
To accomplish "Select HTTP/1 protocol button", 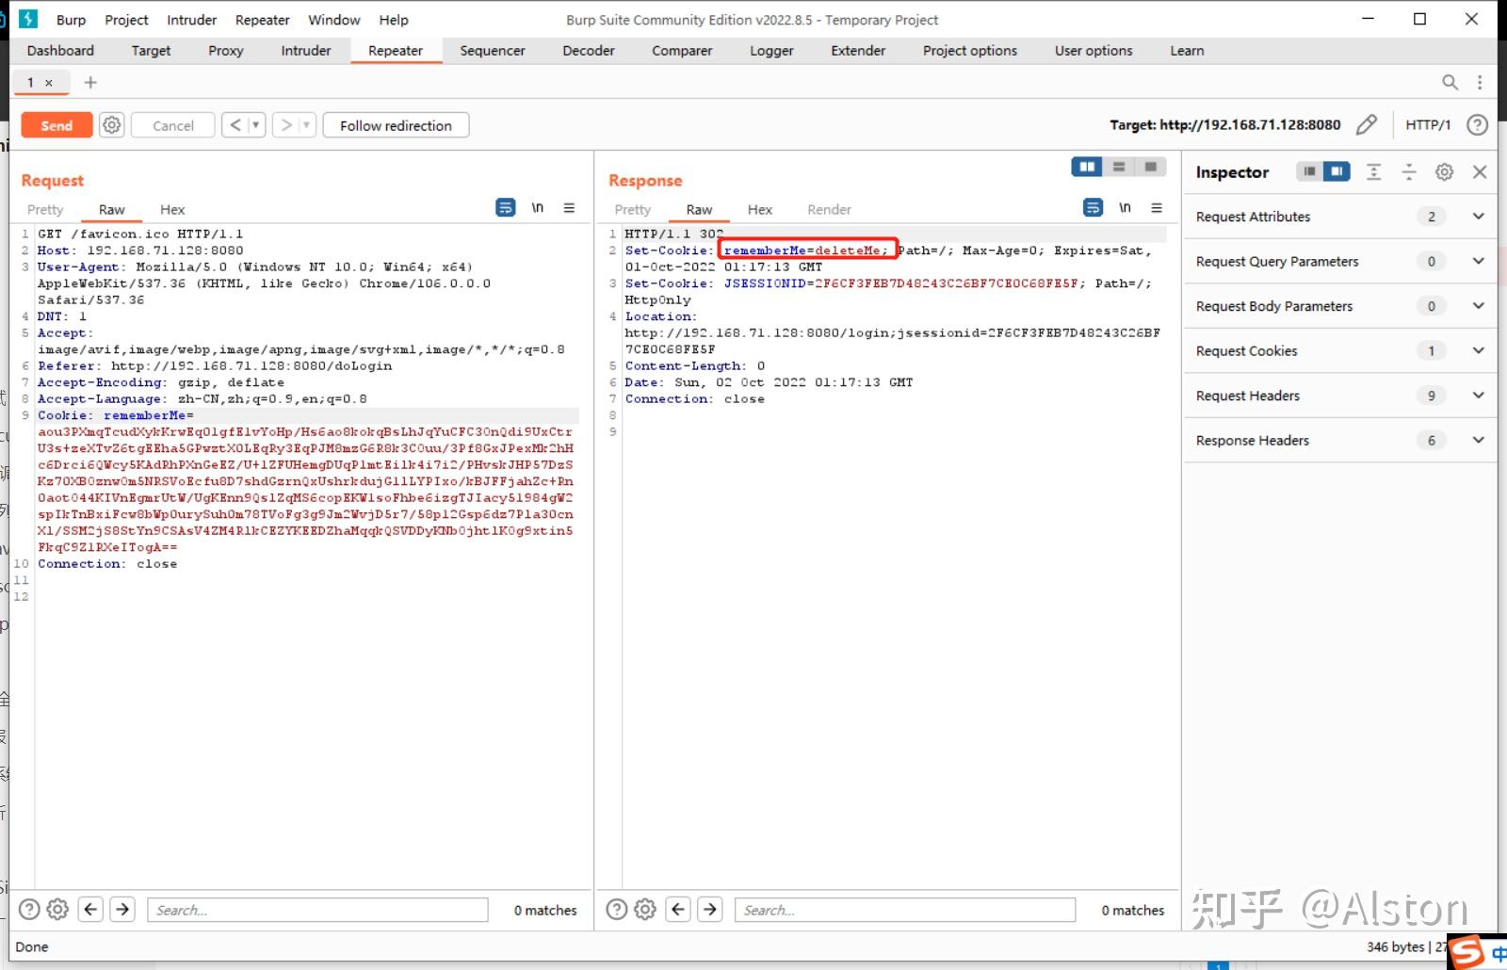I will point(1428,124).
